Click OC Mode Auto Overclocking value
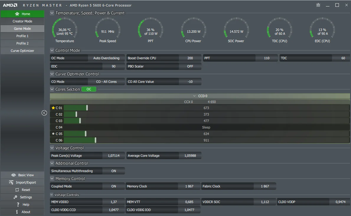351x216 pixels. (x=106, y=58)
